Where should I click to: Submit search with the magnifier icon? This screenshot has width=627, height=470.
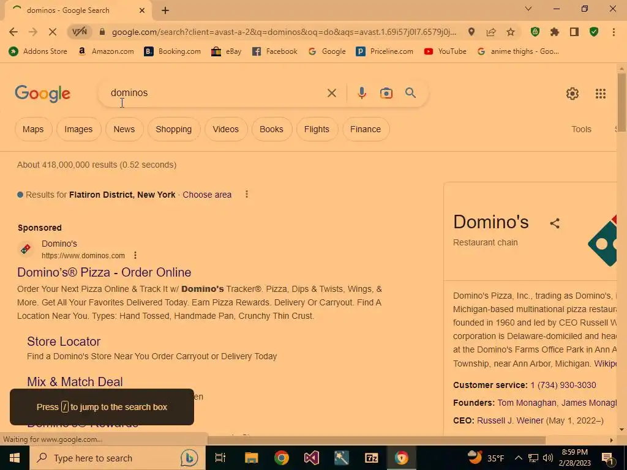coord(411,93)
